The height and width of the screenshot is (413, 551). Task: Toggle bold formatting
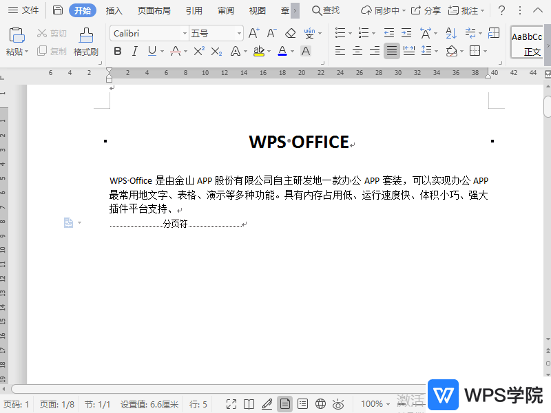point(117,52)
